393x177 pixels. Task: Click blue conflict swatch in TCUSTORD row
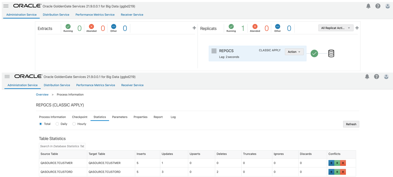[331, 172]
